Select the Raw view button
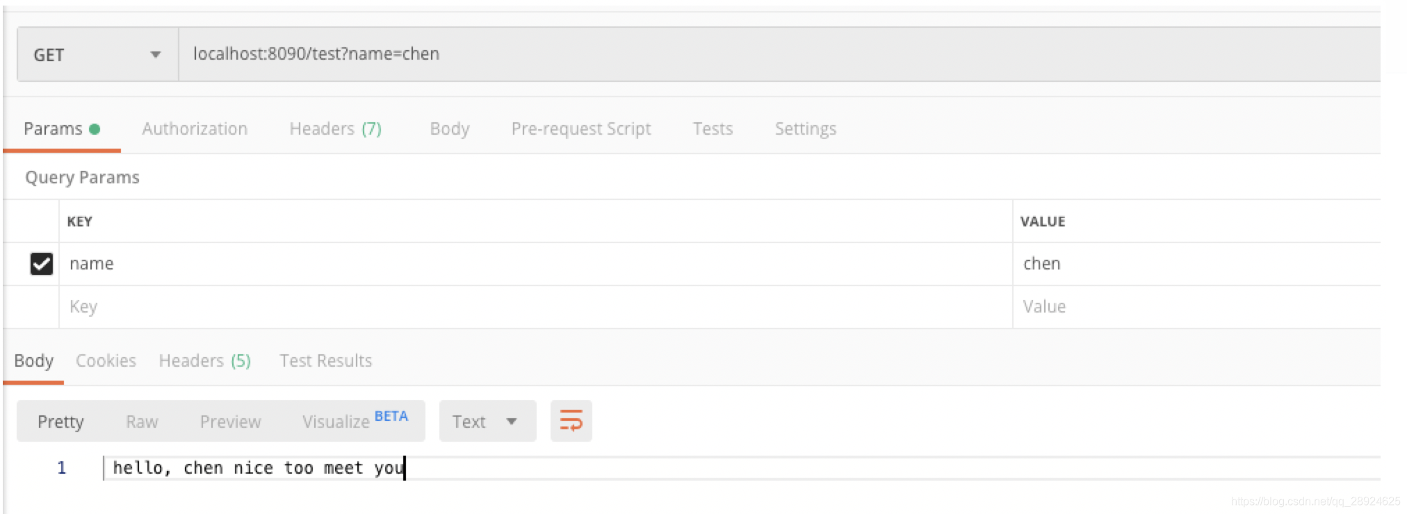1407x514 pixels. (x=142, y=422)
